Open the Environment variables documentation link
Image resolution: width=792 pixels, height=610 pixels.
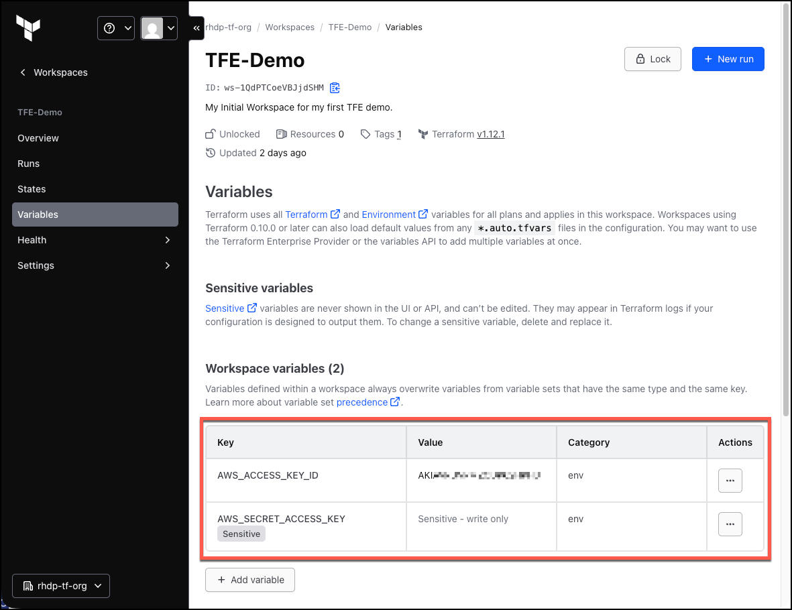click(394, 215)
